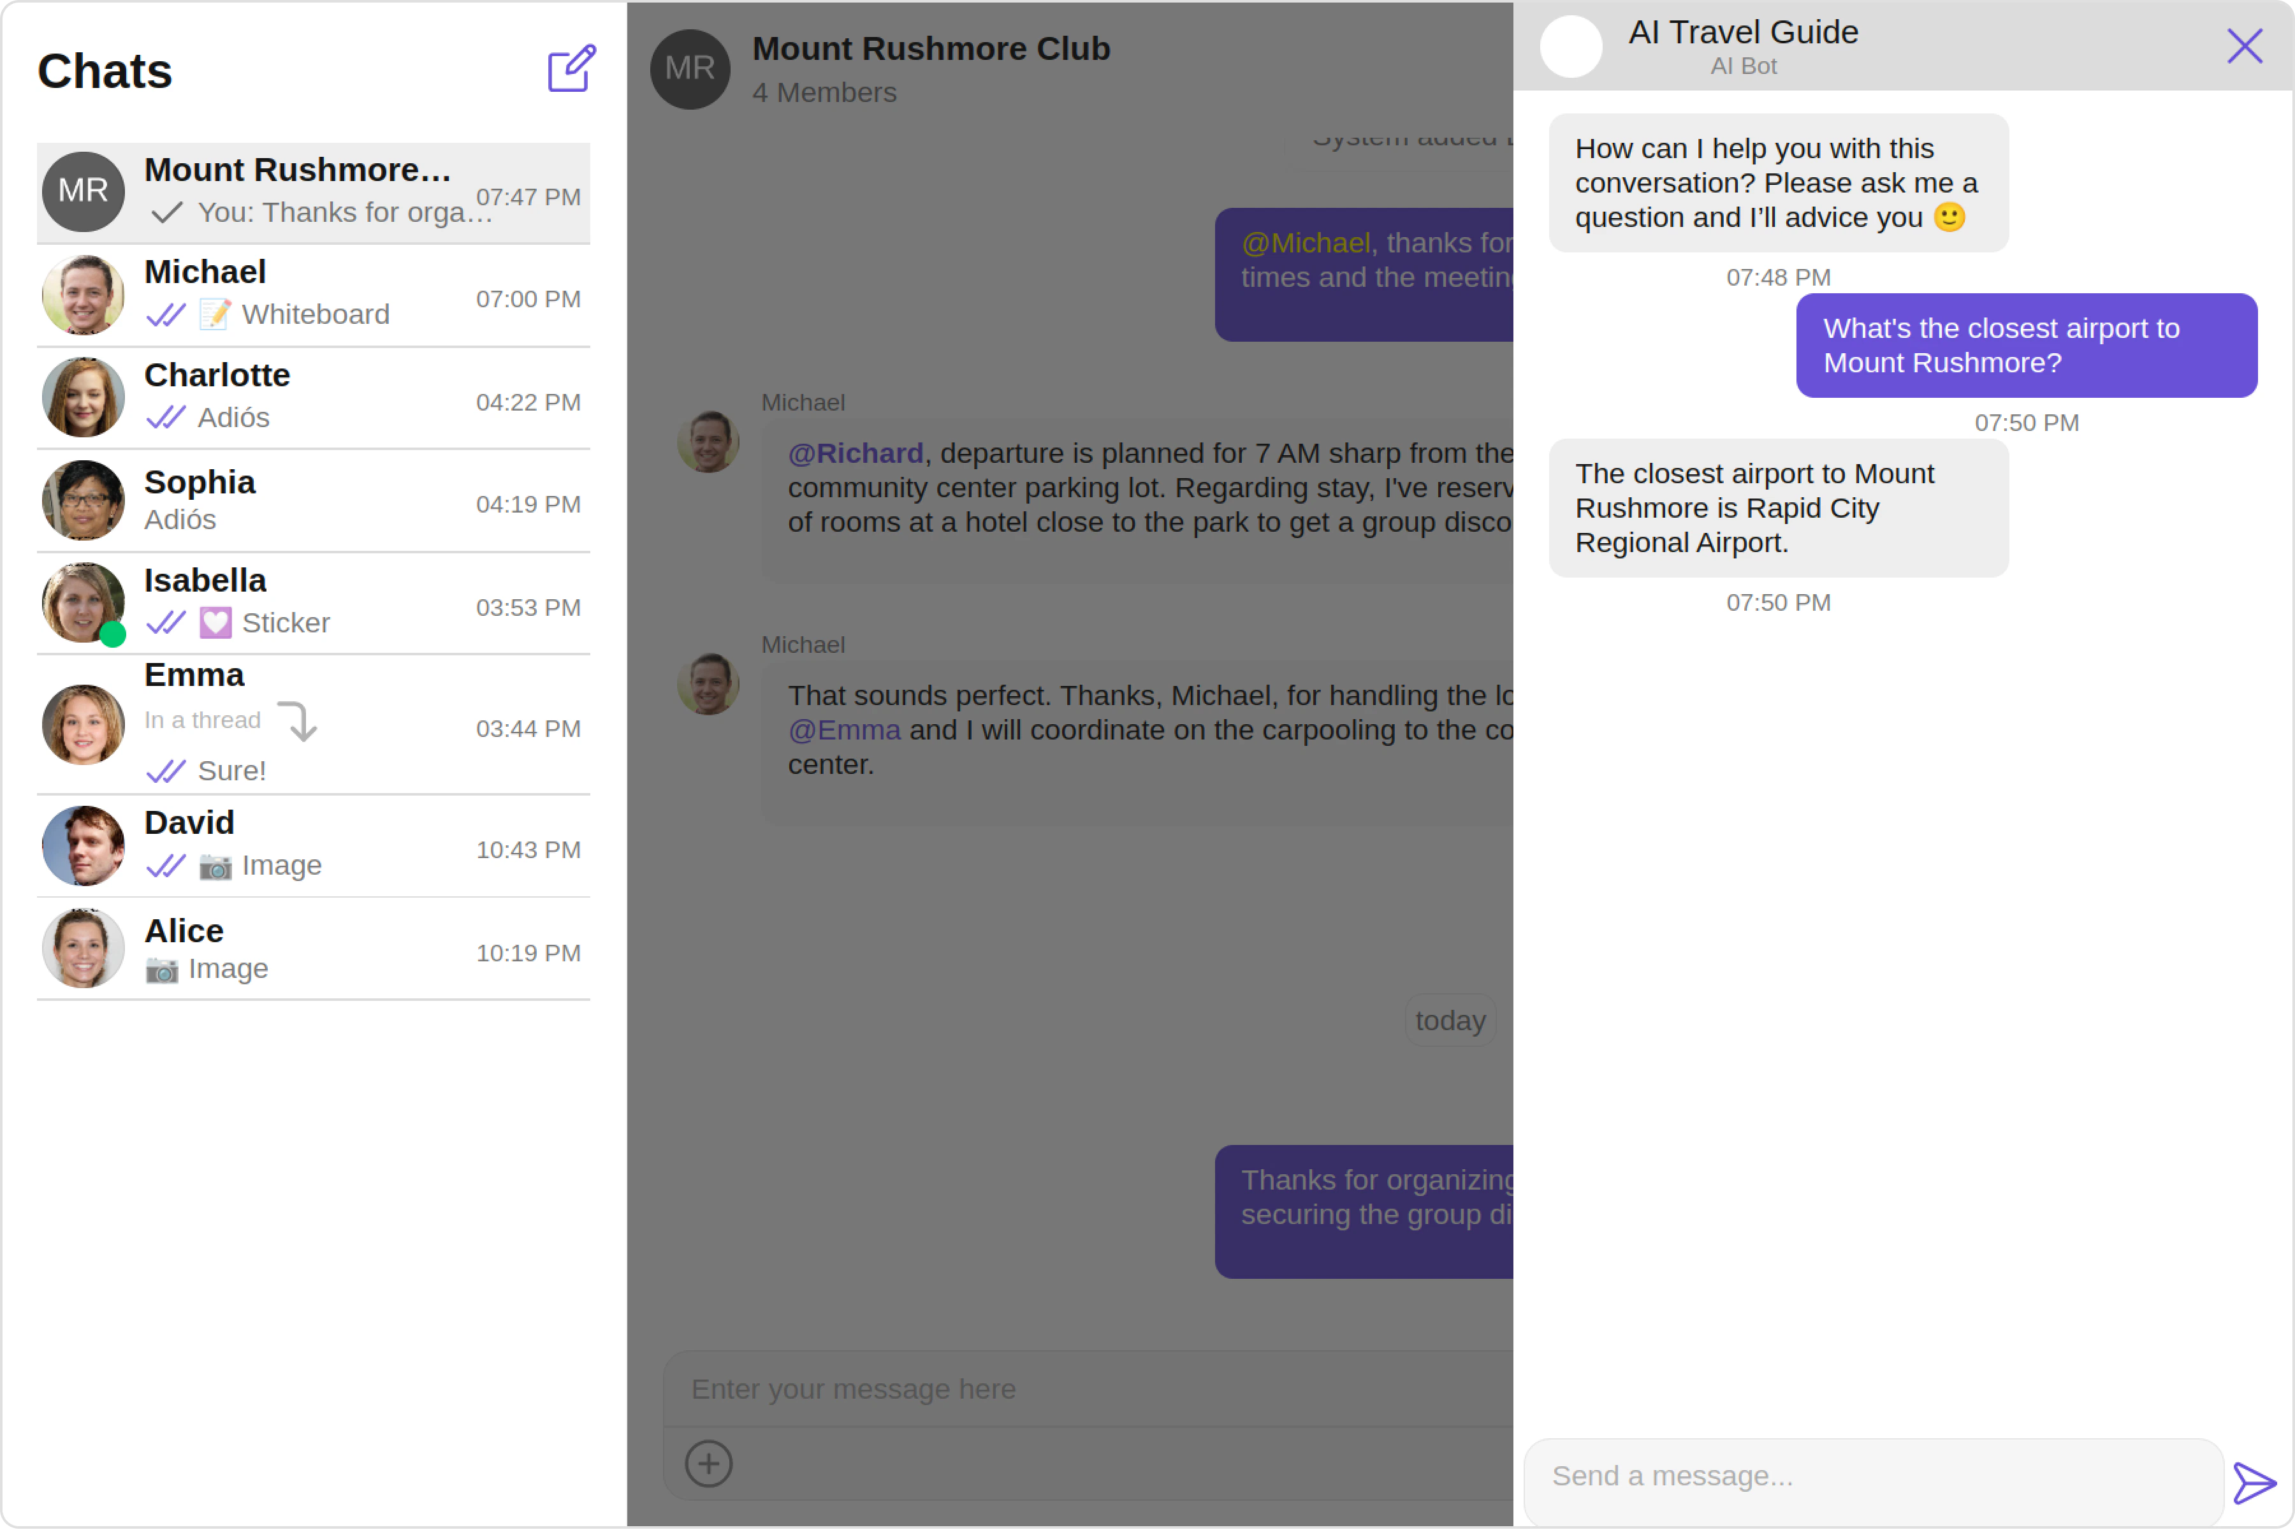
Task: Open David's chat with Image message
Action: [312, 845]
